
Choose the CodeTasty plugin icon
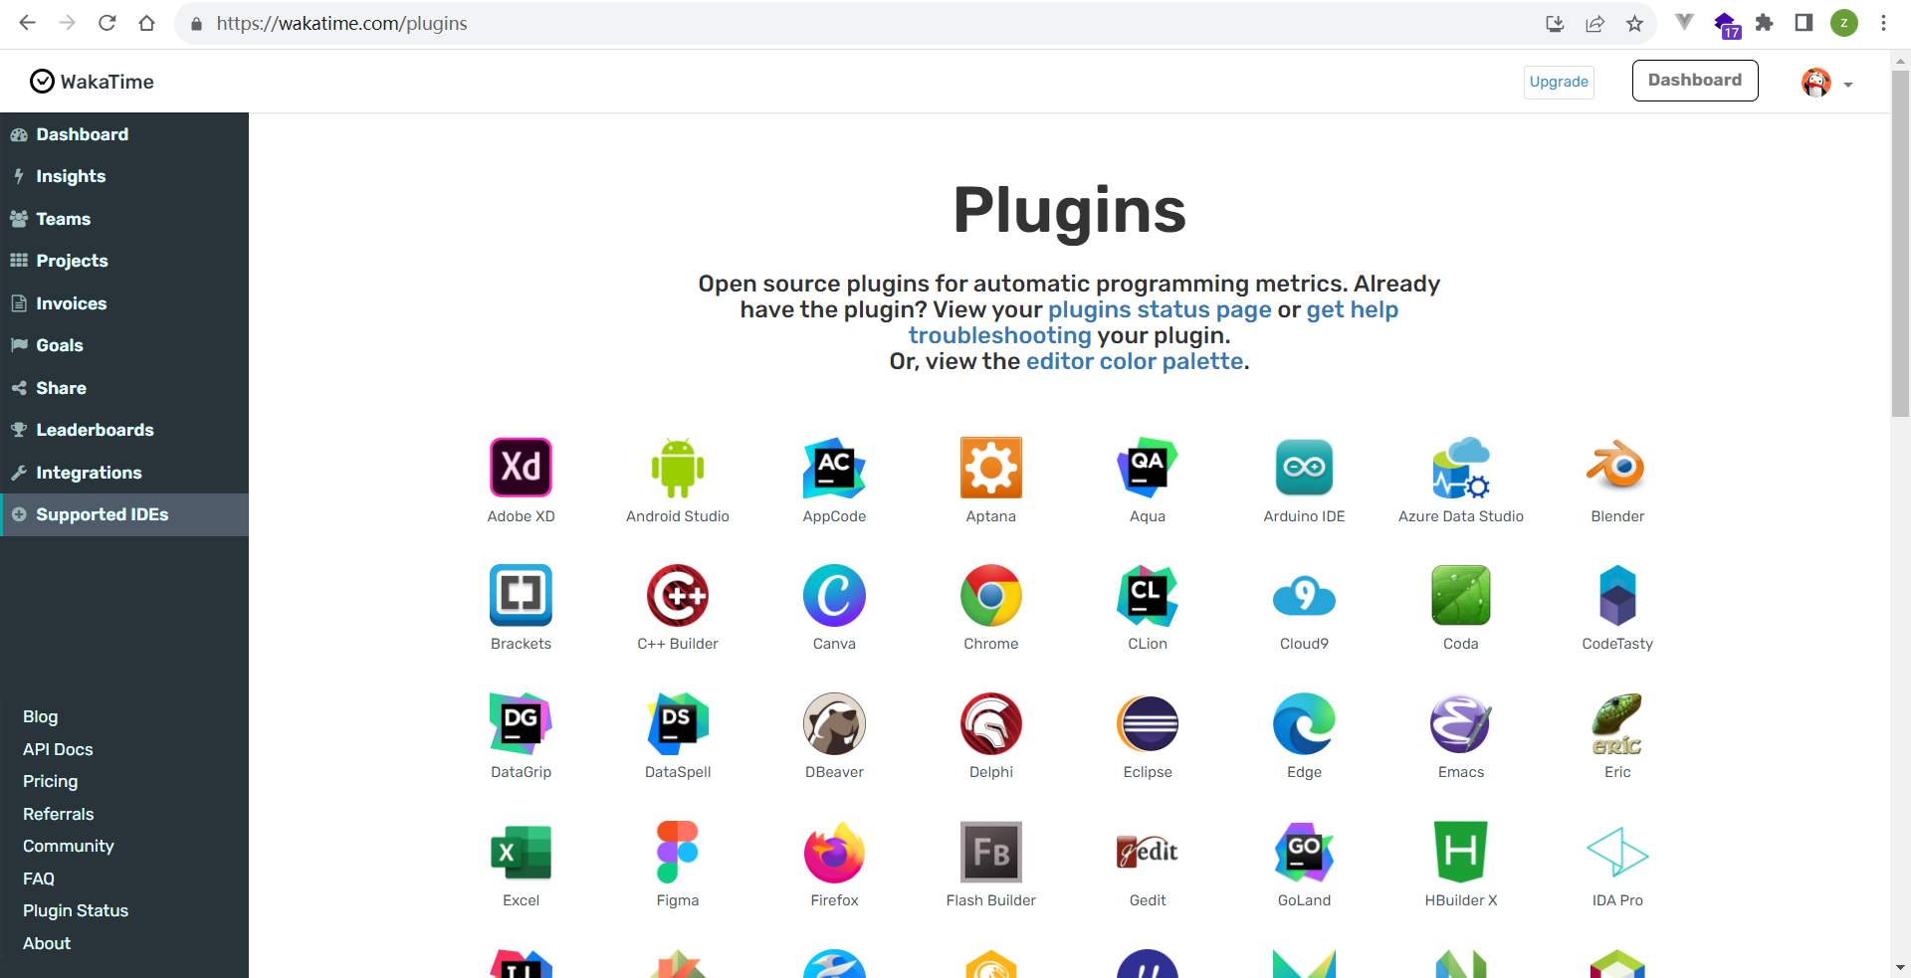(1617, 595)
